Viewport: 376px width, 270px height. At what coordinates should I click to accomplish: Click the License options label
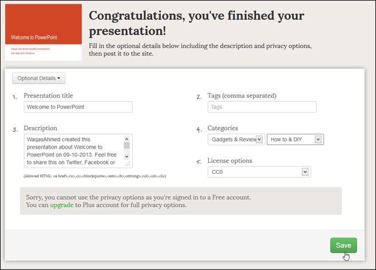229,161
